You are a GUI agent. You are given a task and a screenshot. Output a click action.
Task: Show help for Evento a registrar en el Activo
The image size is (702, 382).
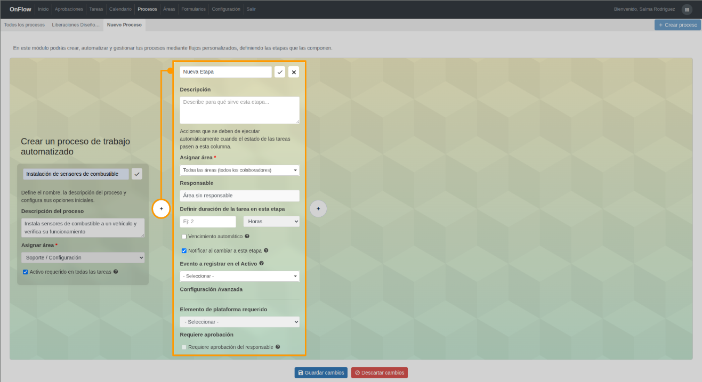[x=261, y=263]
